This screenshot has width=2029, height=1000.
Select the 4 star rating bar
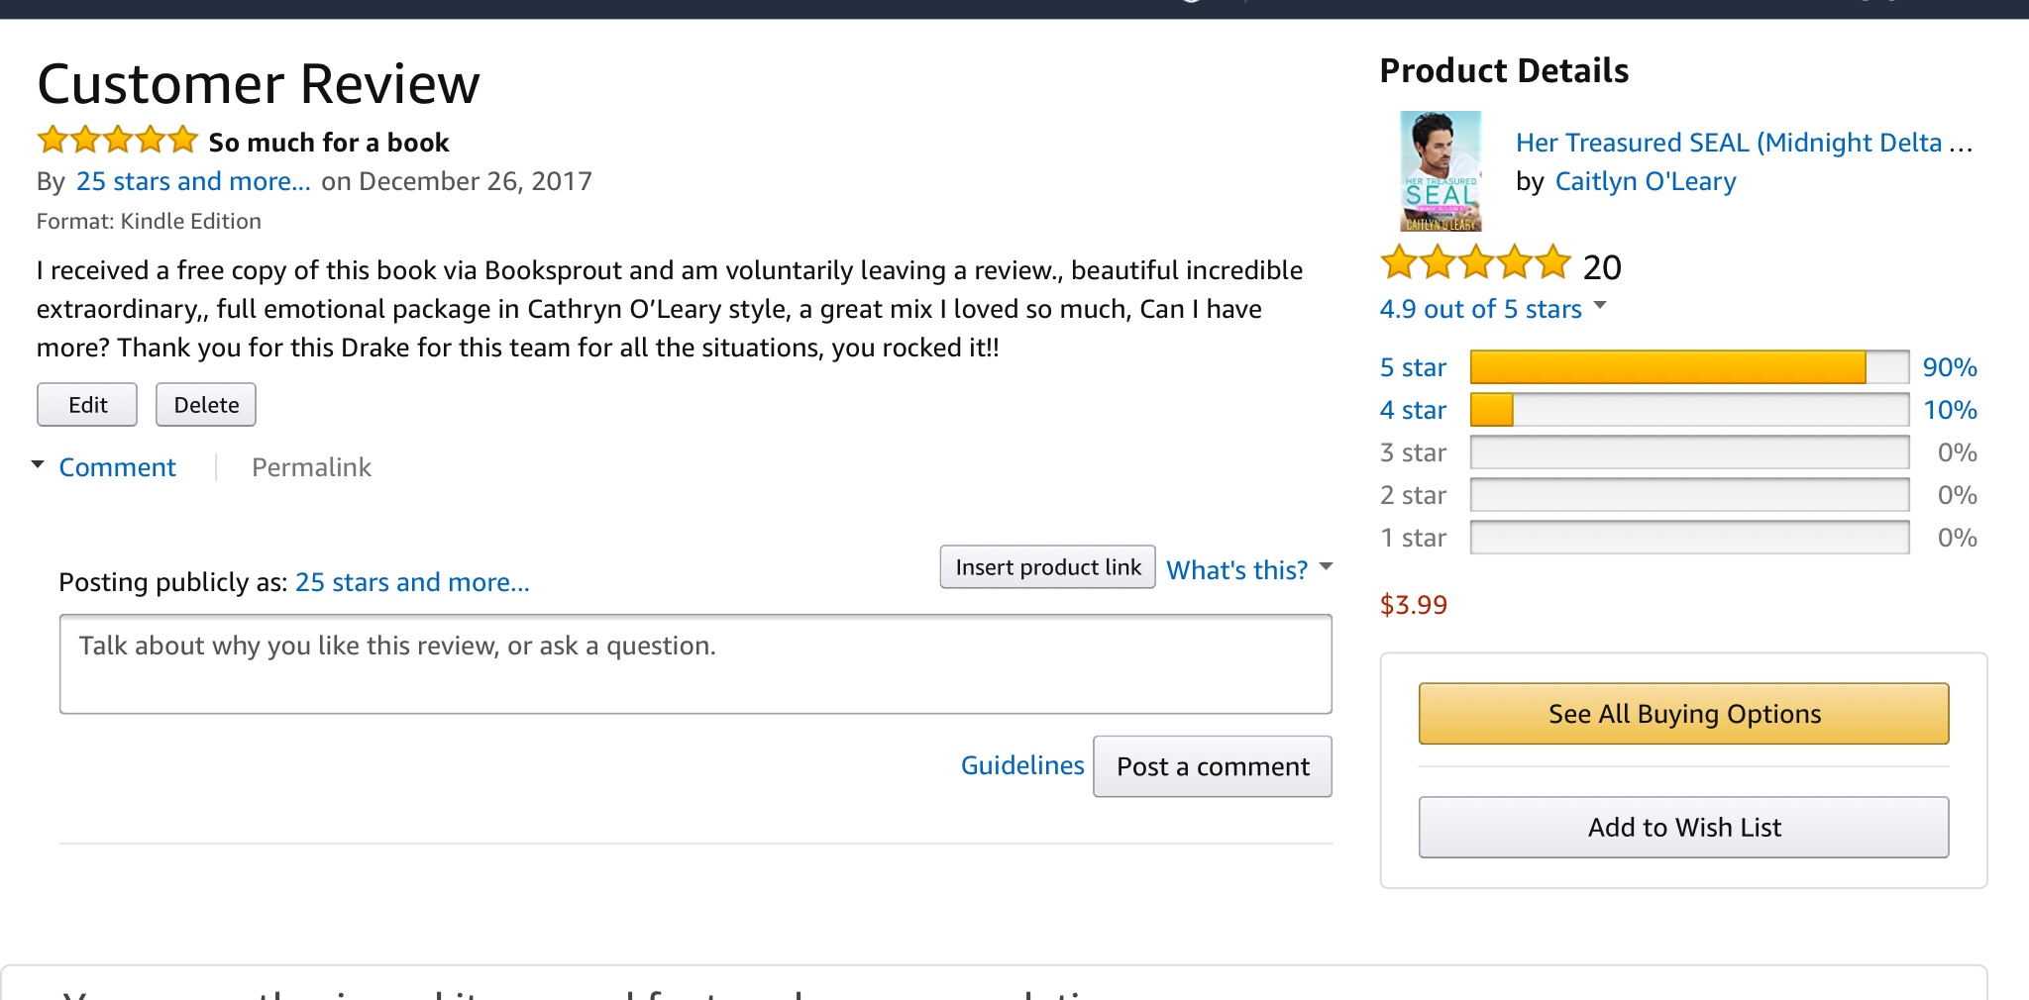1688,410
